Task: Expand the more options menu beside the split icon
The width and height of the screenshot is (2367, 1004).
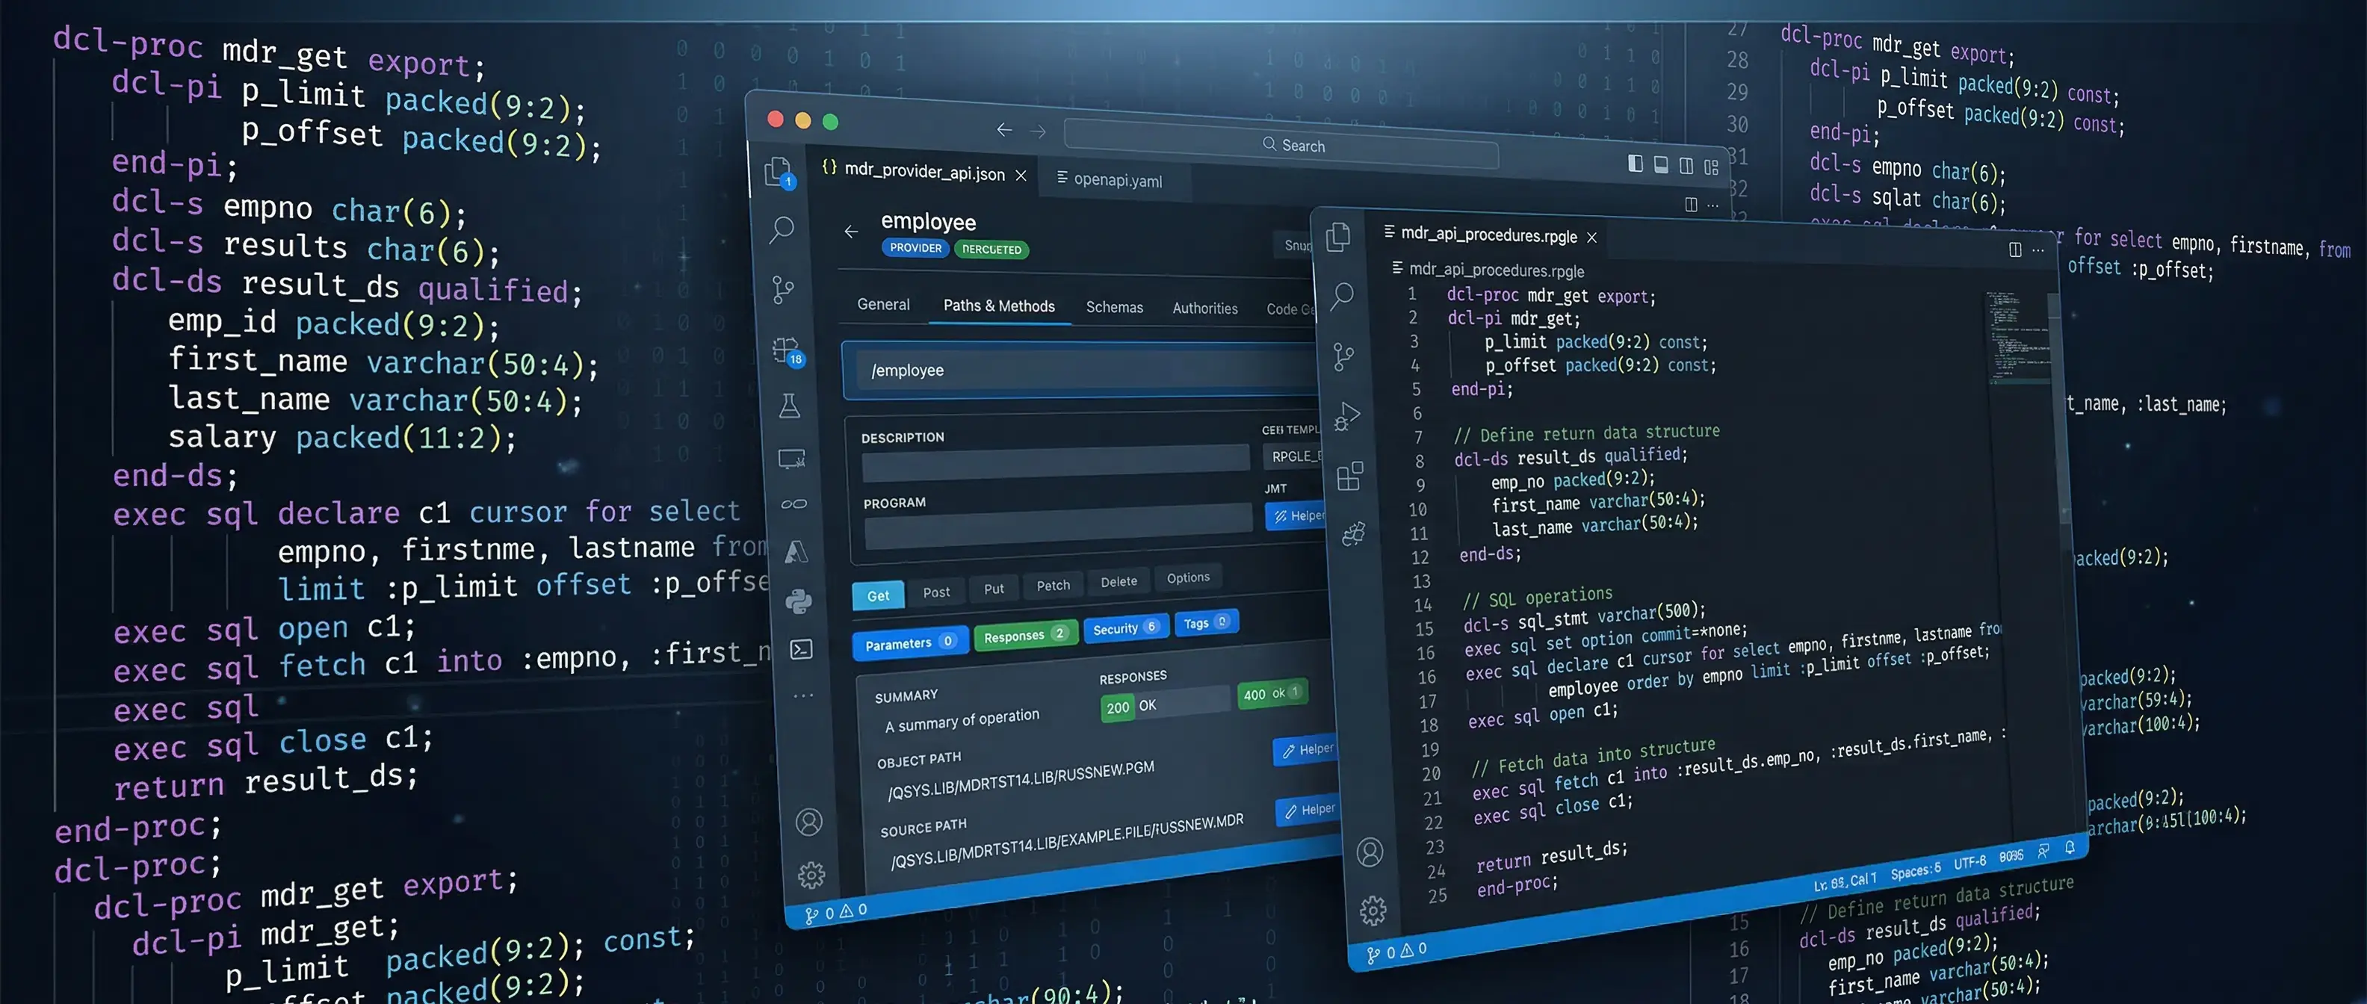Action: [2038, 250]
